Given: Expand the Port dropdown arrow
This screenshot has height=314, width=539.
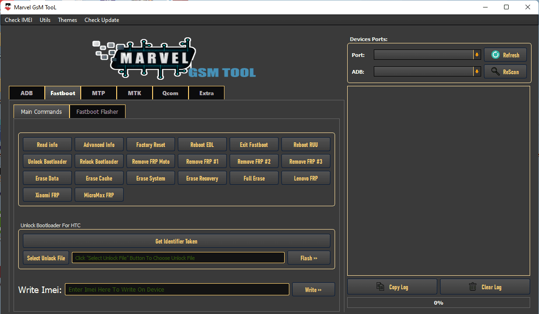Looking at the screenshot, I should tap(477, 55).
